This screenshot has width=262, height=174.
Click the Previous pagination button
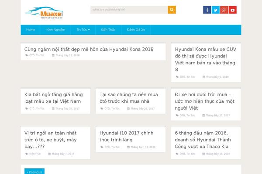pos(34,171)
